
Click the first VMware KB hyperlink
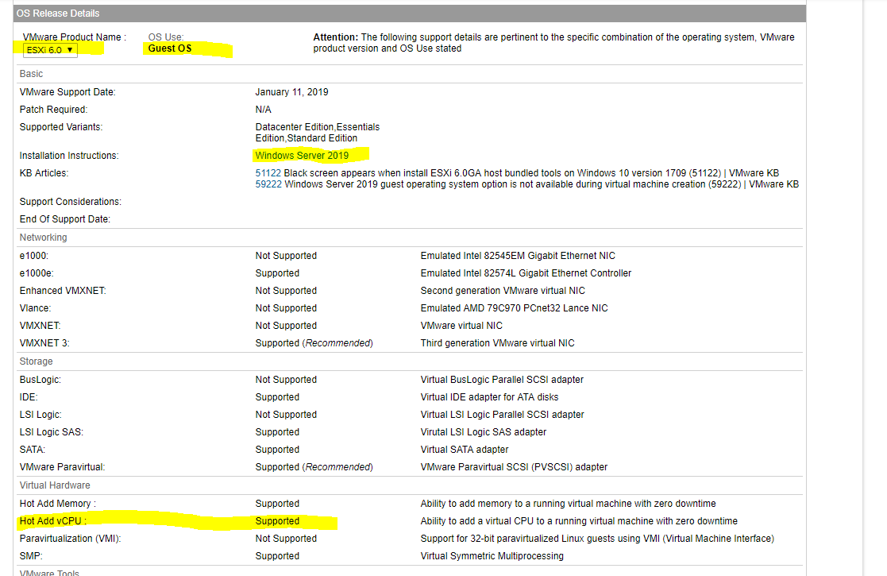(x=755, y=172)
